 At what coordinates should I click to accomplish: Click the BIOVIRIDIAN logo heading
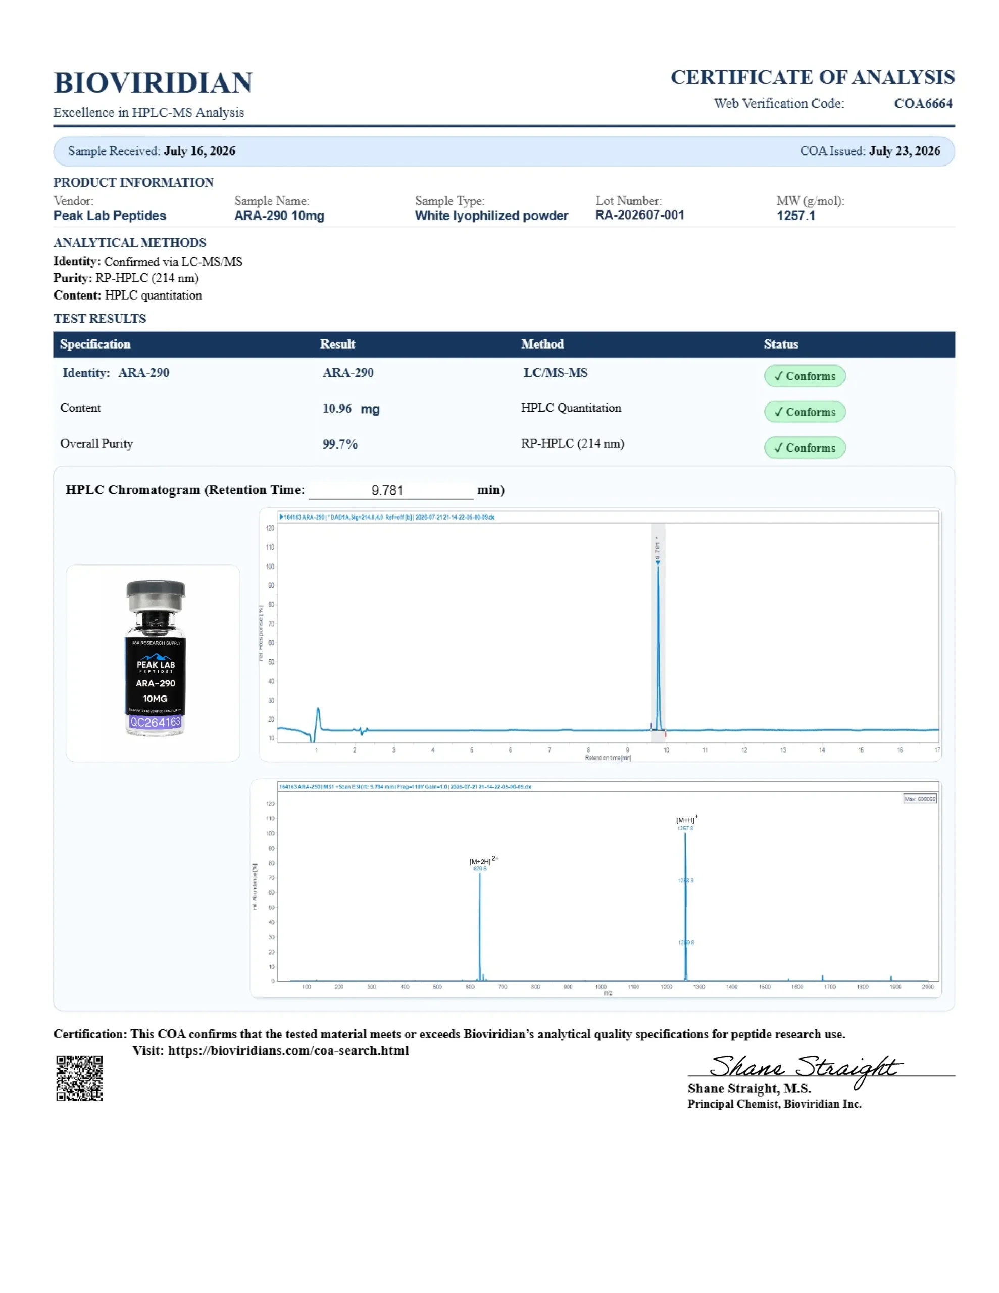(x=153, y=83)
